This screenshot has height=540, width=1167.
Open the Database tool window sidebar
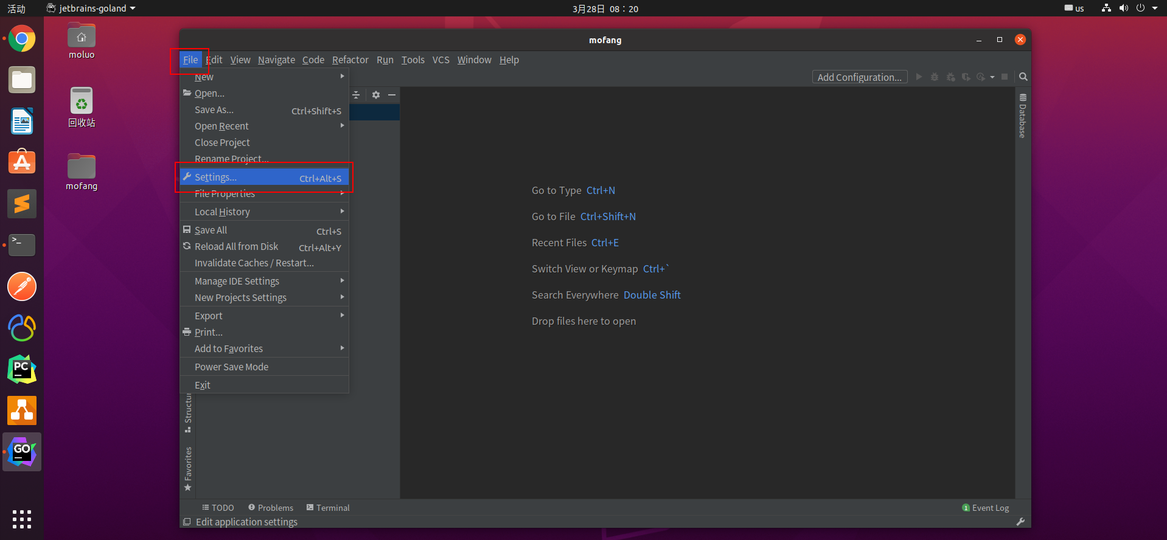[x=1023, y=116]
